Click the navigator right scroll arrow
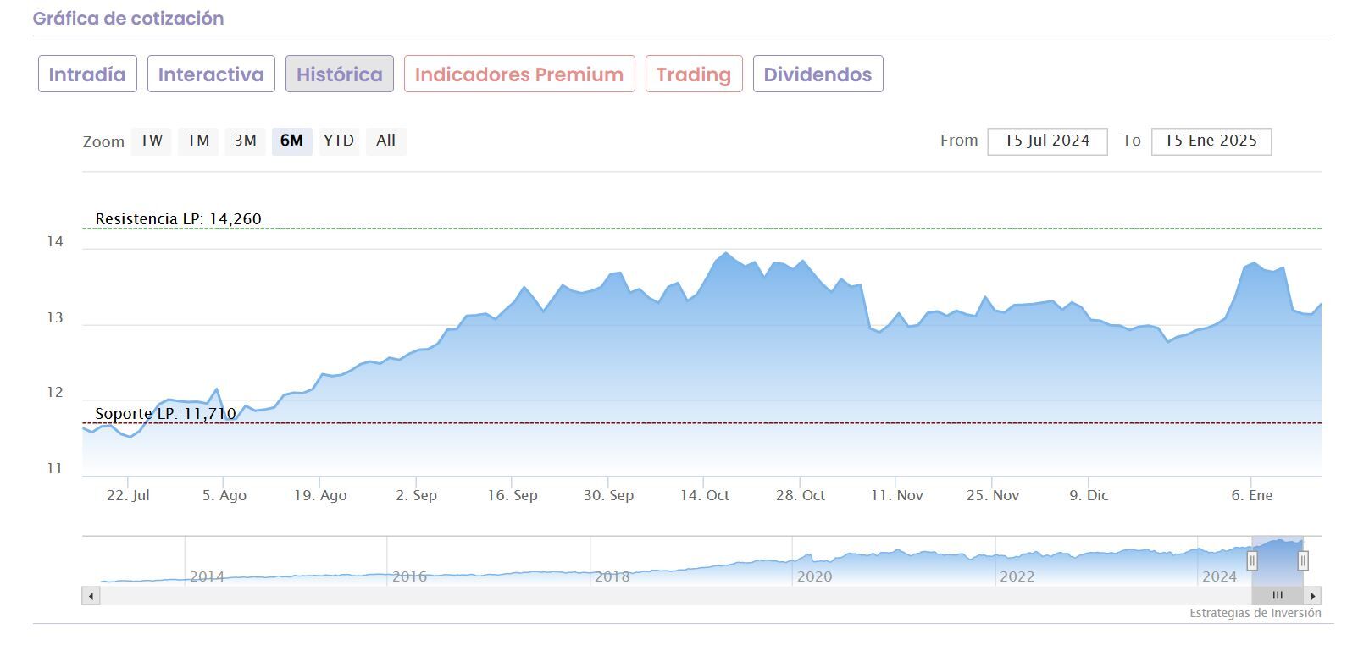Screen dimensions: 1358x645 click(x=1312, y=596)
